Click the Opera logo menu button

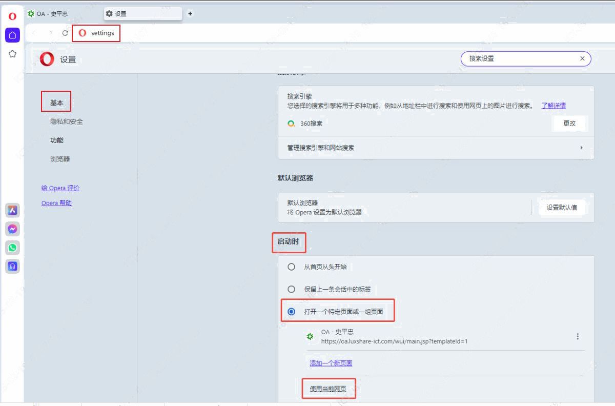coord(13,16)
